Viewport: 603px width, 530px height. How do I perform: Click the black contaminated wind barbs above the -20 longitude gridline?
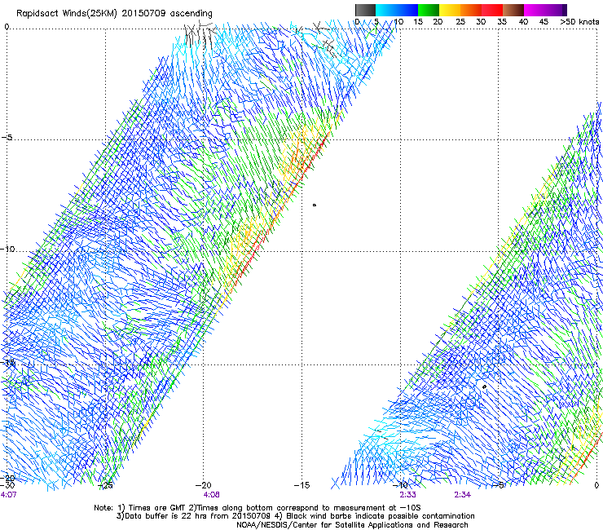199,34
